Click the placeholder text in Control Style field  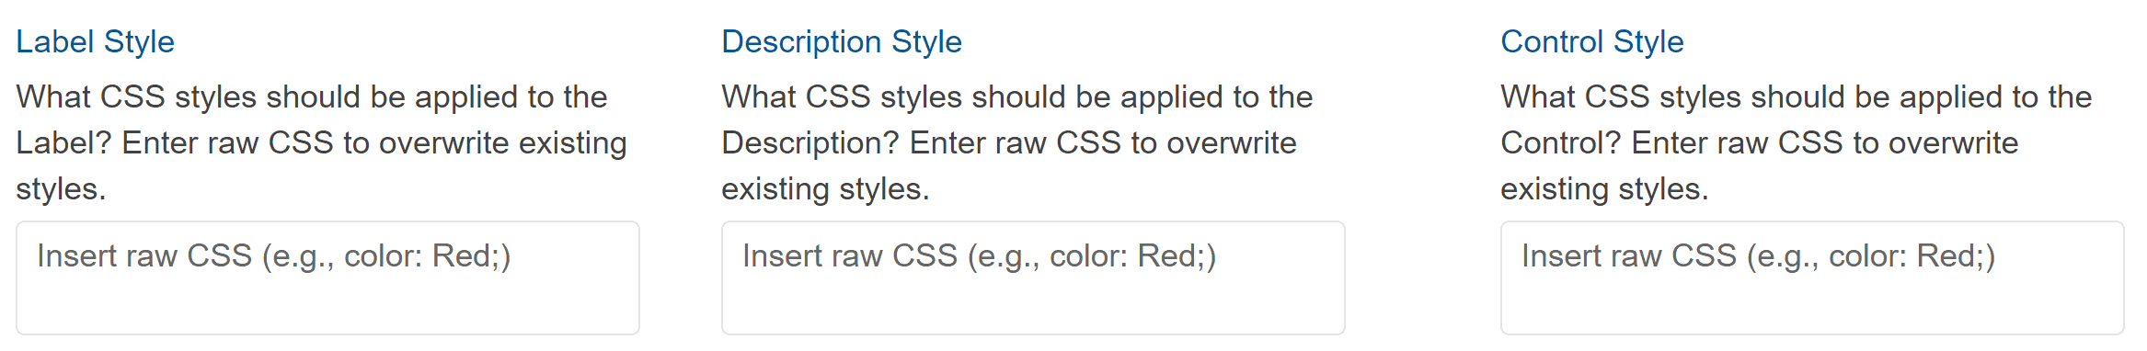coord(1759,256)
